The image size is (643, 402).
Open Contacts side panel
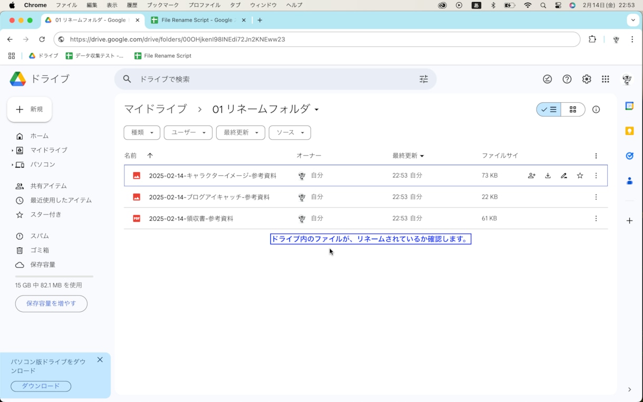click(629, 181)
